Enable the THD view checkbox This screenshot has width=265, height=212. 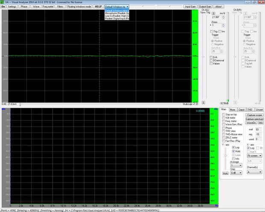click(224, 131)
